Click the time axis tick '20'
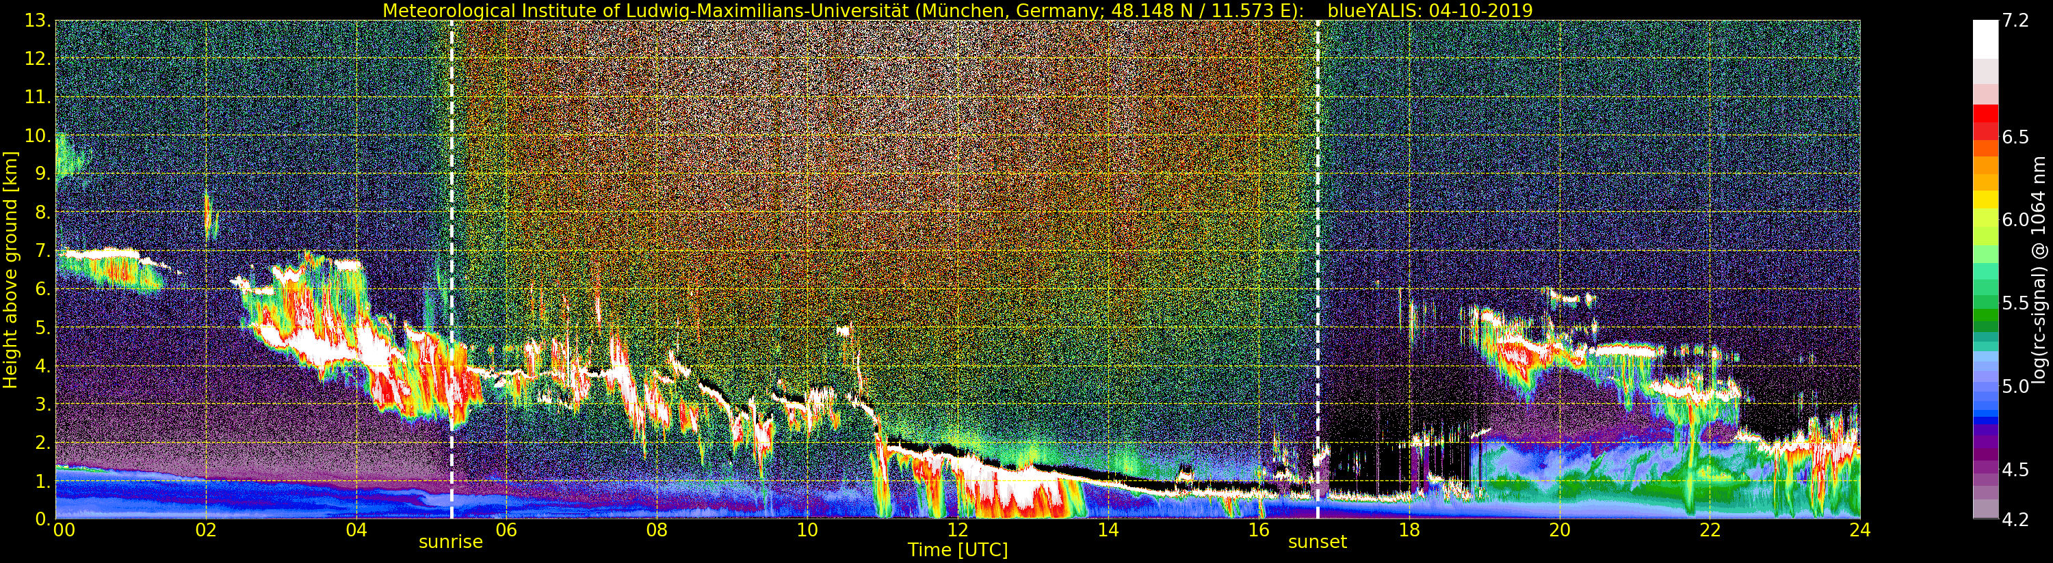2053x563 pixels. [x=1560, y=530]
